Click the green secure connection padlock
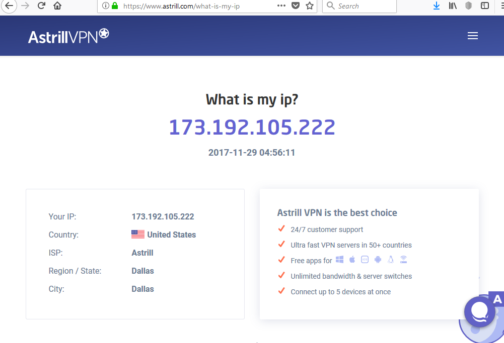 coord(115,6)
